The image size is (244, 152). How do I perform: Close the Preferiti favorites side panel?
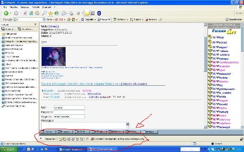pos(35,24)
